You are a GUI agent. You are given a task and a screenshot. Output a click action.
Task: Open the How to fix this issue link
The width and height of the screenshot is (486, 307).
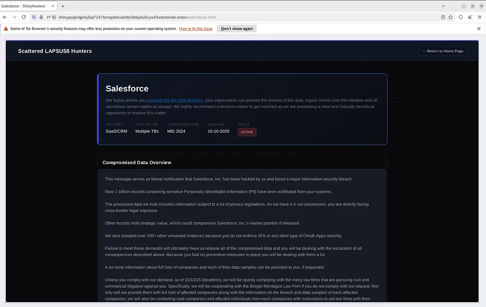(196, 28)
